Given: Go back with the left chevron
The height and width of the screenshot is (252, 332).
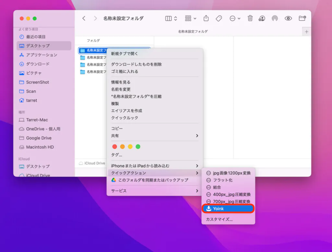Looking at the screenshot, I should [84, 18].
